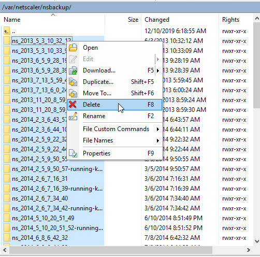This screenshot has width=260, height=257.
Task: Click the Move To icon in context menu
Action: (73, 93)
